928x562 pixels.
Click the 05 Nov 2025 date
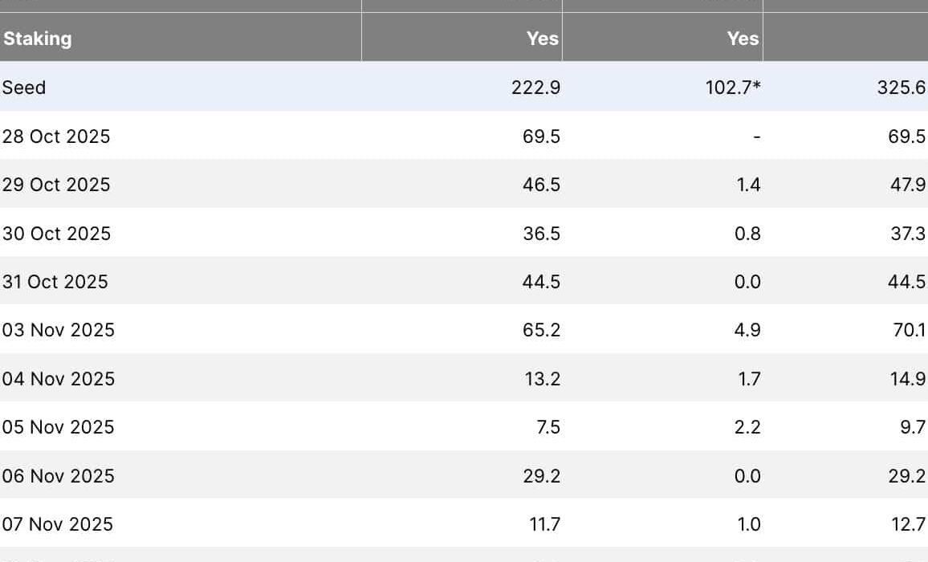click(58, 427)
